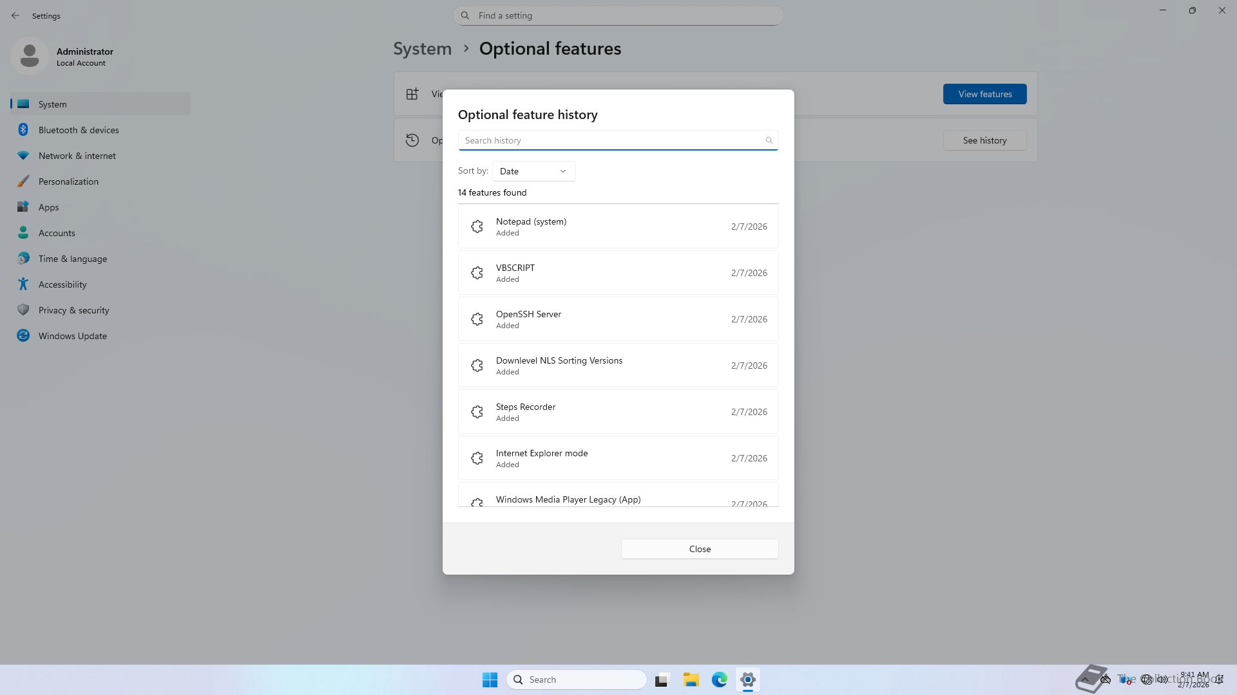Click the OpenSSH Server puzzle icon
Image resolution: width=1237 pixels, height=695 pixels.
tap(477, 319)
